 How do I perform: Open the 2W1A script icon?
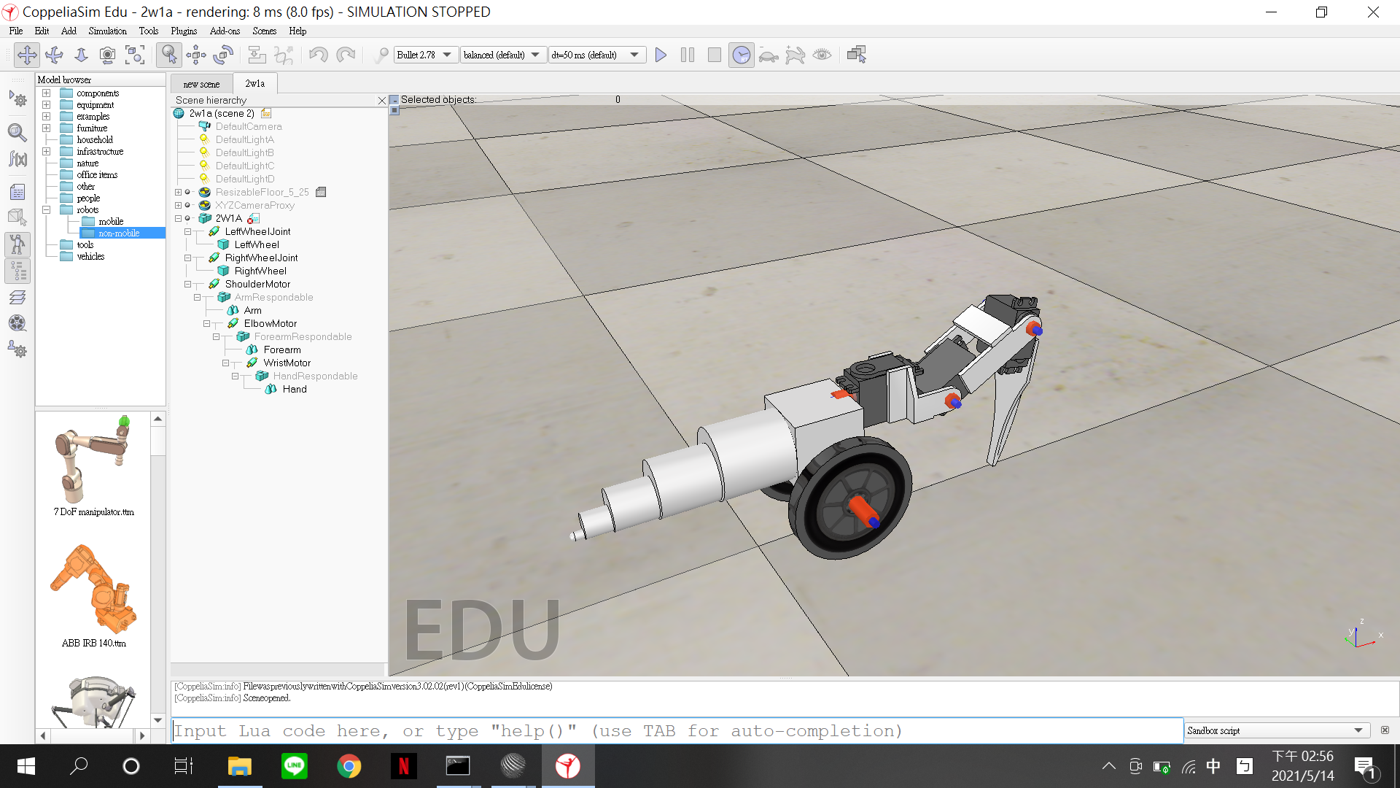(x=253, y=218)
